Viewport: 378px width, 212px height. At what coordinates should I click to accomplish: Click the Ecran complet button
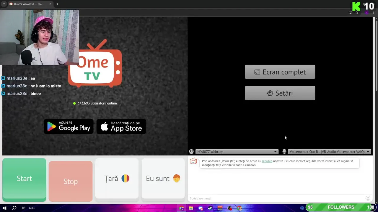coord(280,72)
